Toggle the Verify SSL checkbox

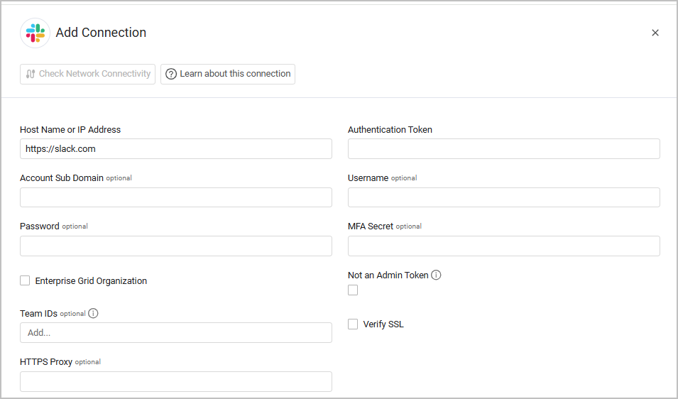(353, 324)
